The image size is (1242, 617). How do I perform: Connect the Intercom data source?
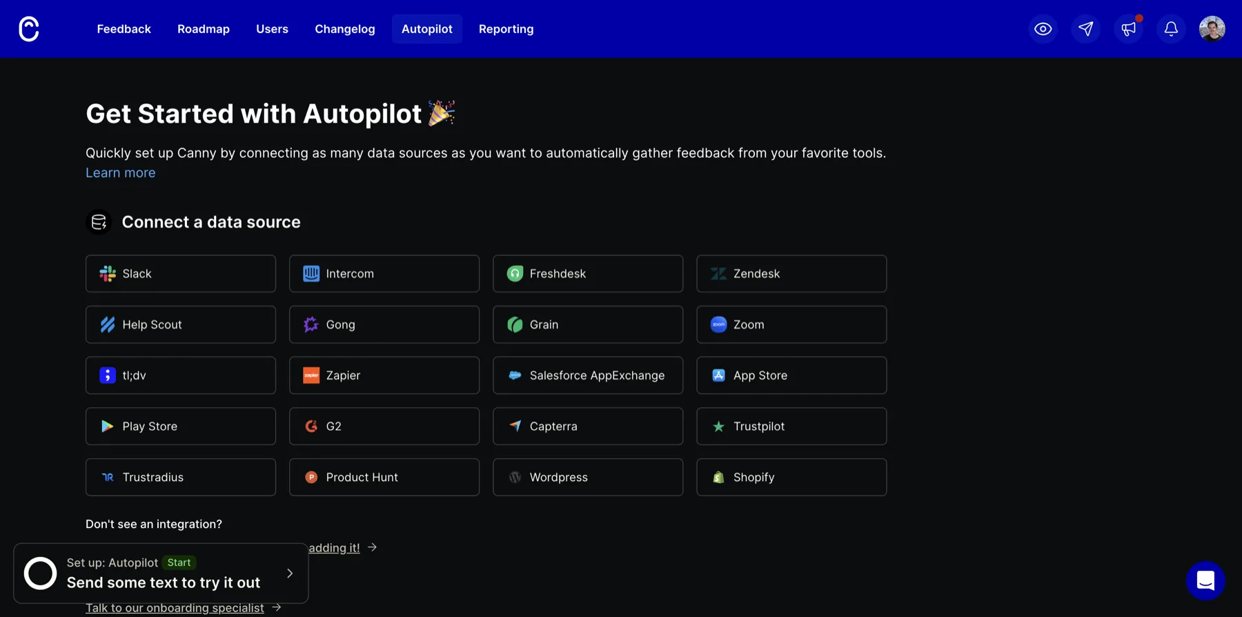coord(384,274)
